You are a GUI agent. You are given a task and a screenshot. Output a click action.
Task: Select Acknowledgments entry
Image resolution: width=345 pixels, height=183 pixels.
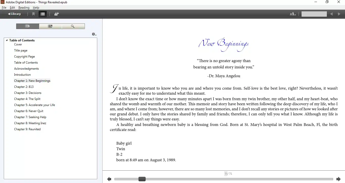point(27,69)
